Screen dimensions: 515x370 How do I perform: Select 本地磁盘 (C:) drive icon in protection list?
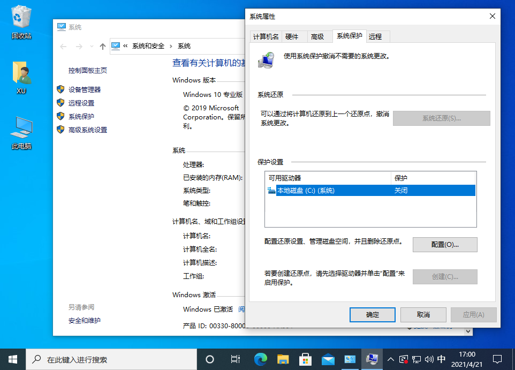click(272, 190)
